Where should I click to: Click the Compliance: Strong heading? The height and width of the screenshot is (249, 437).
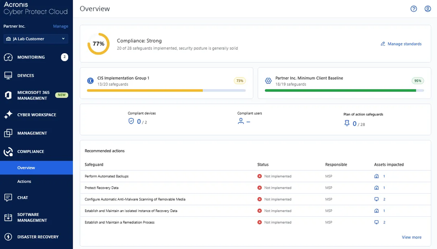(139, 41)
